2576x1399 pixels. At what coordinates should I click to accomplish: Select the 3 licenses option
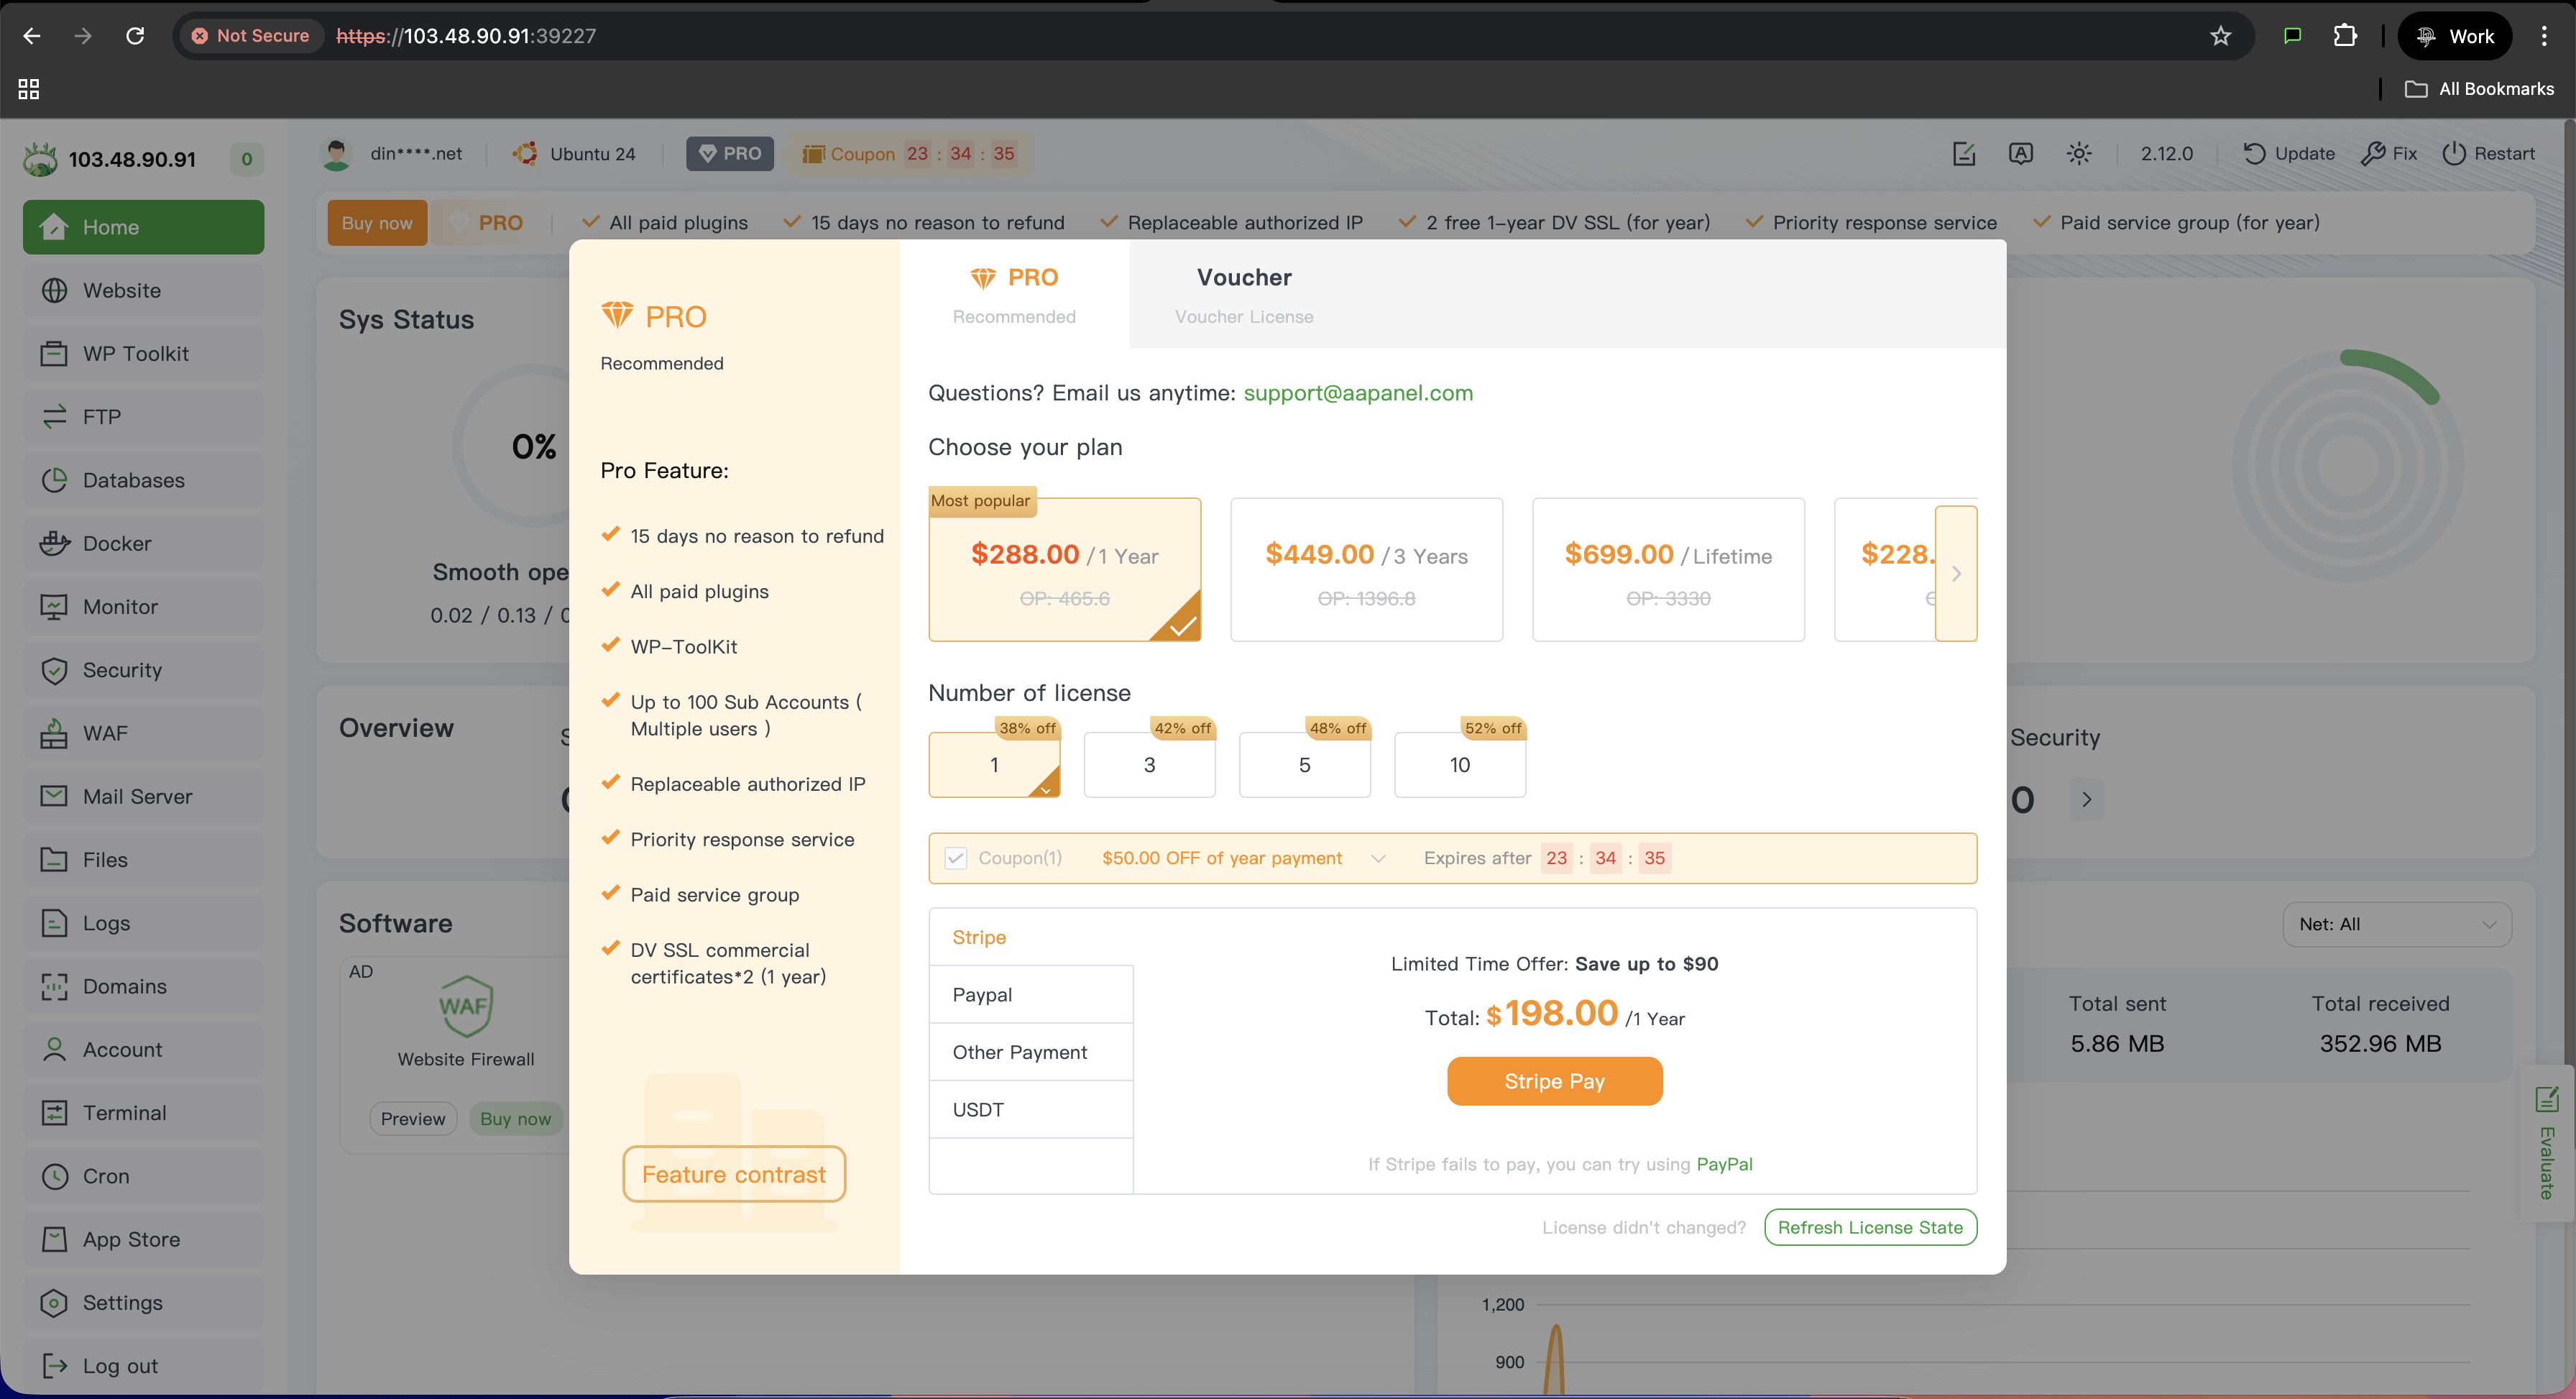point(1149,765)
